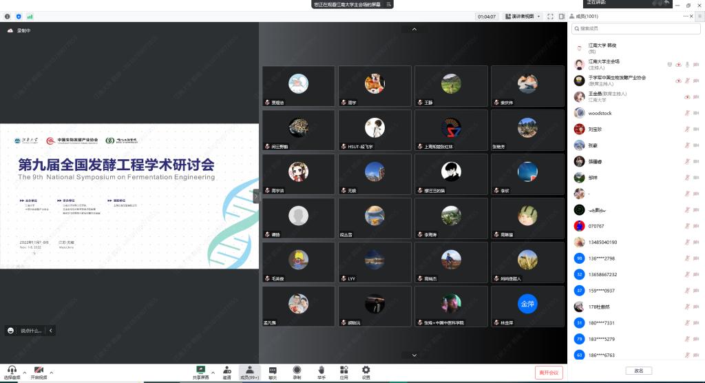Open the 共享屏幕 share screen tool
The image size is (705, 383).
tap(201, 371)
